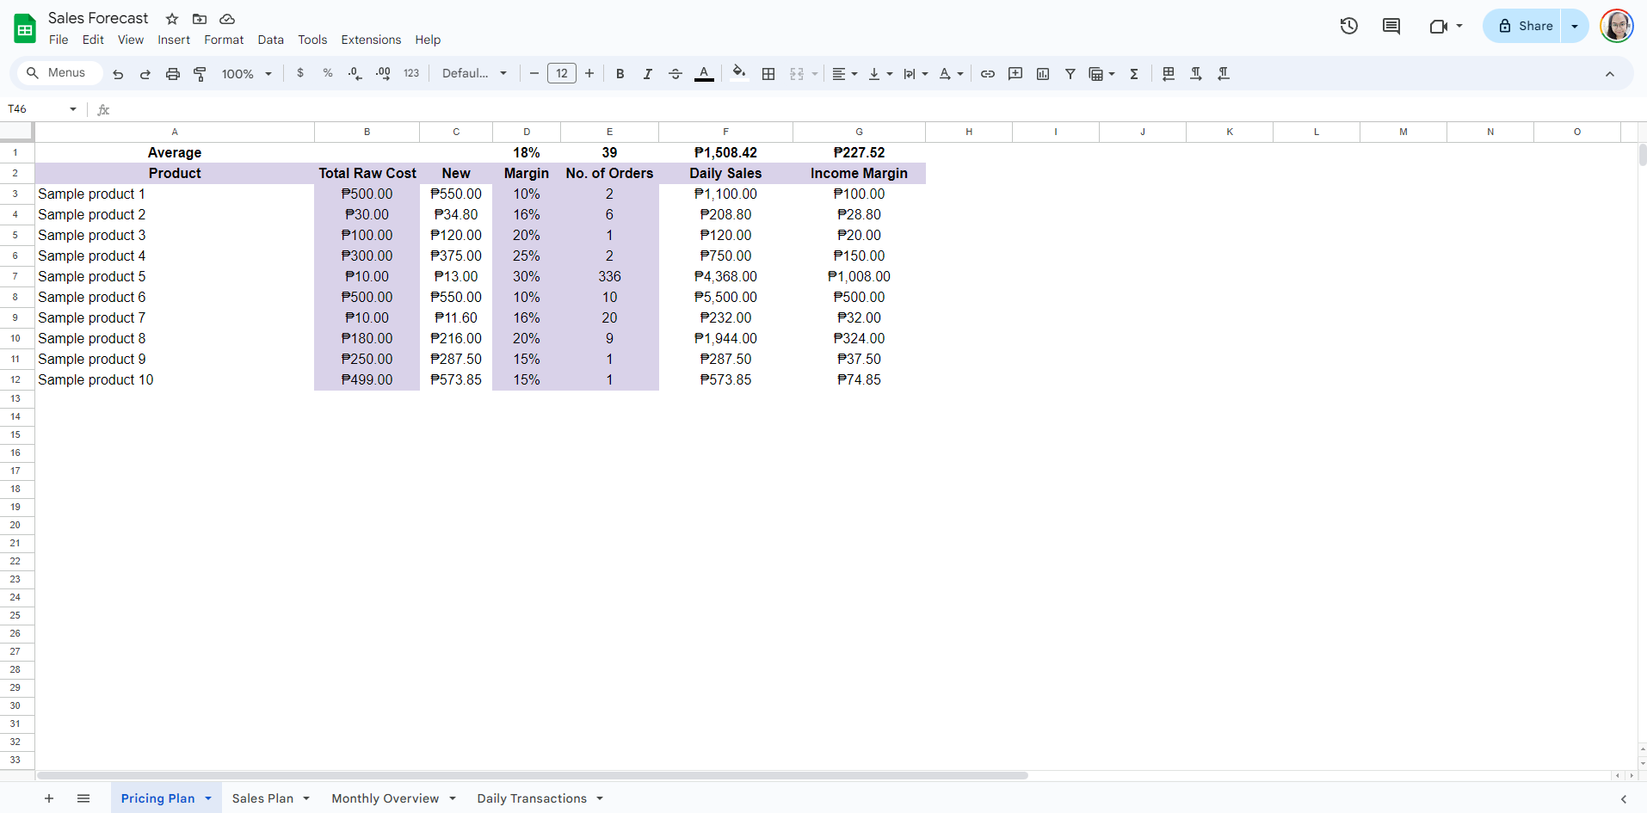Hide the menus with the toolbar chevron
Screen dimensions: 1647x813
click(1610, 74)
